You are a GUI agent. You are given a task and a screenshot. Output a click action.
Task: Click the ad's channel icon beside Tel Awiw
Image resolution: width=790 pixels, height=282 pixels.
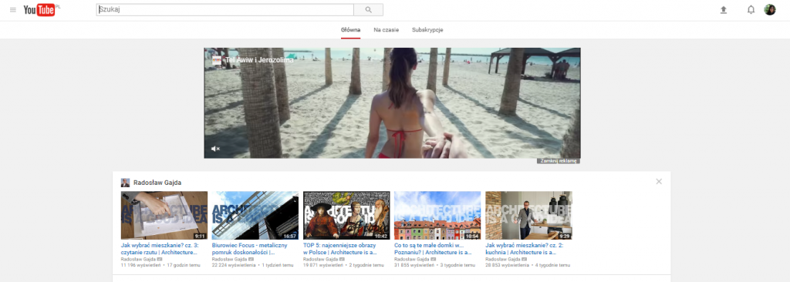217,60
